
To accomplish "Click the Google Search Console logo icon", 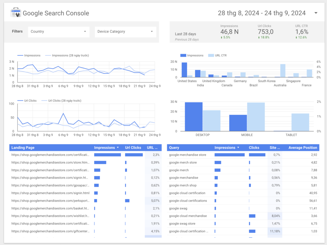I will pos(16,12).
